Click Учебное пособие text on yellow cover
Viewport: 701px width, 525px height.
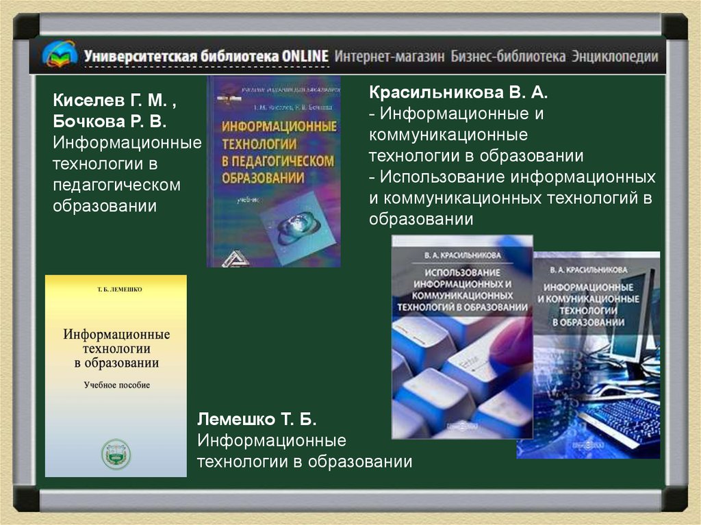(116, 385)
